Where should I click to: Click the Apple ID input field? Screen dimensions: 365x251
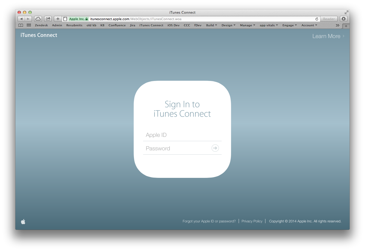coord(182,135)
